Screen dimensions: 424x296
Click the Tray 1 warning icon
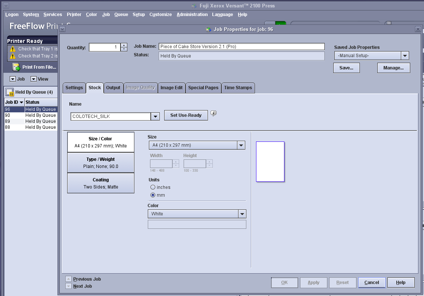click(13, 49)
